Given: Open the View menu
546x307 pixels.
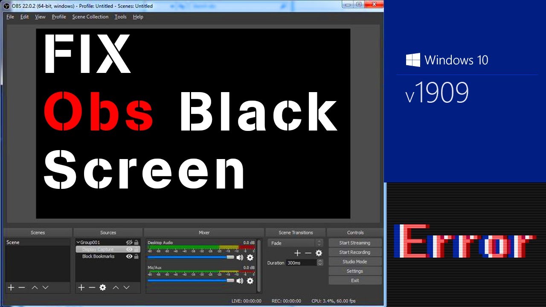Looking at the screenshot, I should 40,17.
